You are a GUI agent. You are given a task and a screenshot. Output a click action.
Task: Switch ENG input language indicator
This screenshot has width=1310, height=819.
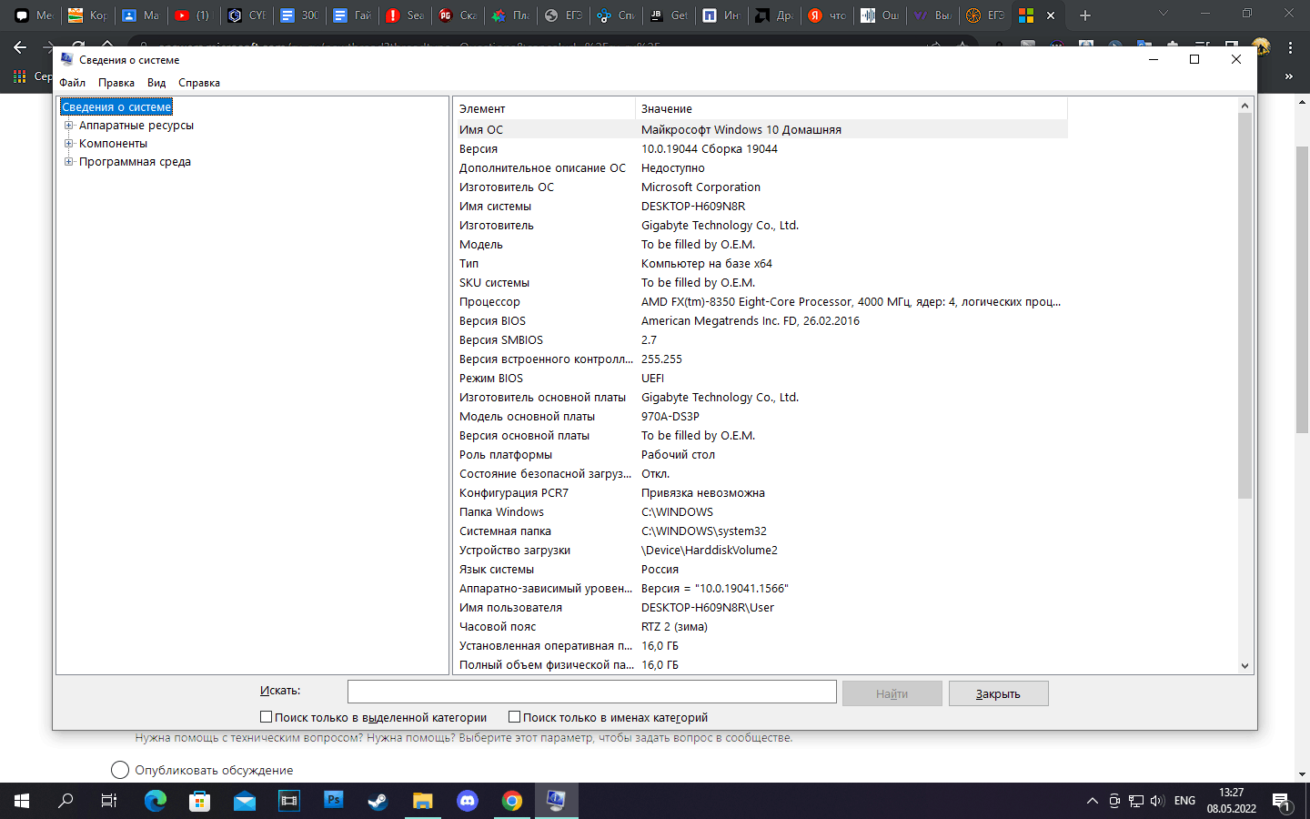[x=1184, y=801]
